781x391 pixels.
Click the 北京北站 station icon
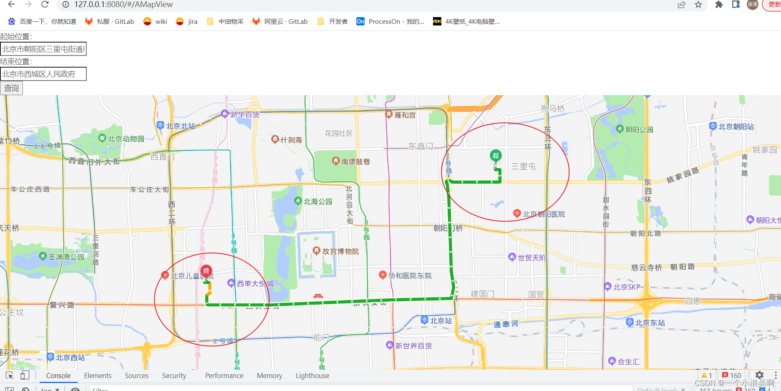[160, 125]
